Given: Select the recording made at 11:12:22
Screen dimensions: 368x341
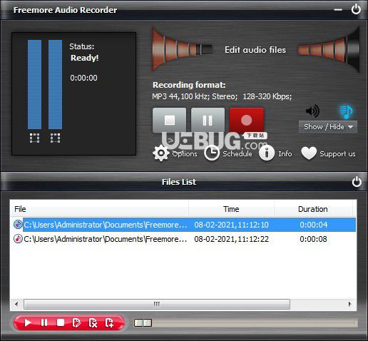Looking at the screenshot, I should pyautogui.click(x=183, y=239).
